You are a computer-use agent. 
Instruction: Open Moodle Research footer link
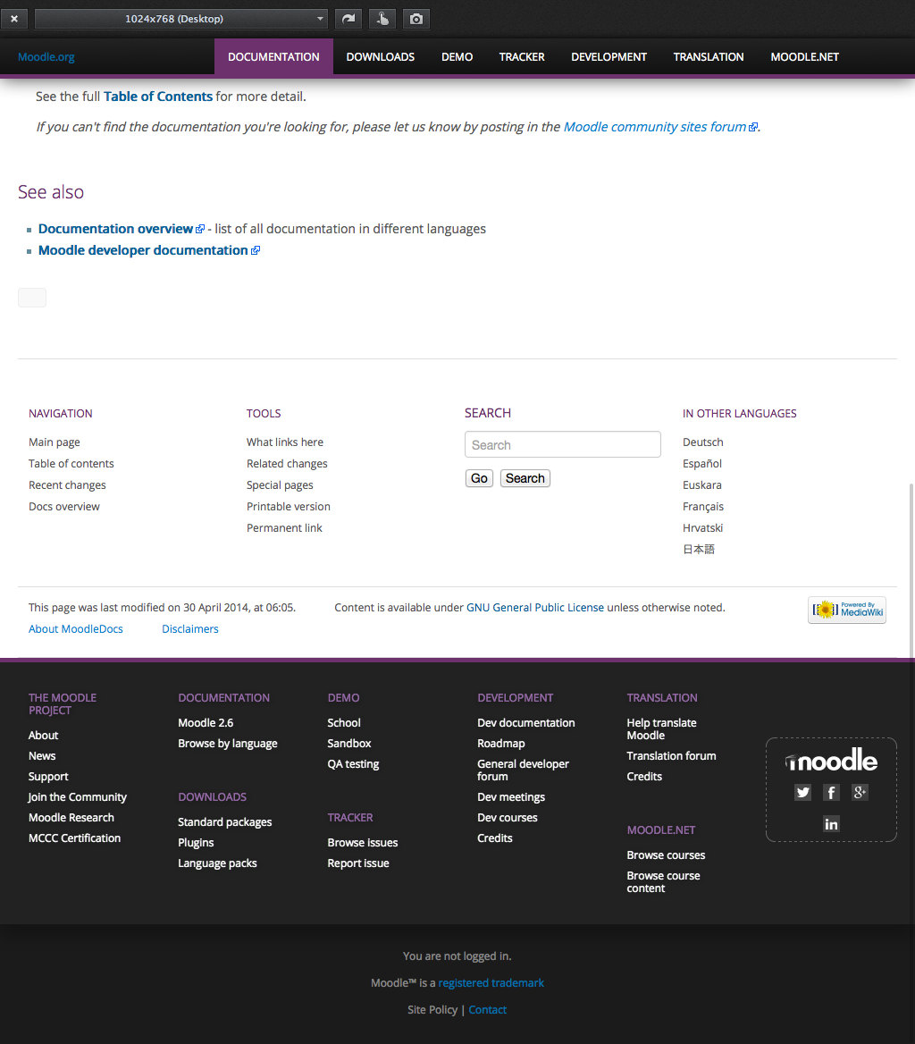coord(71,818)
